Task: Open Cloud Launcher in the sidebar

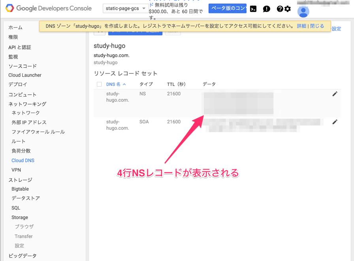Action: click(x=25, y=75)
